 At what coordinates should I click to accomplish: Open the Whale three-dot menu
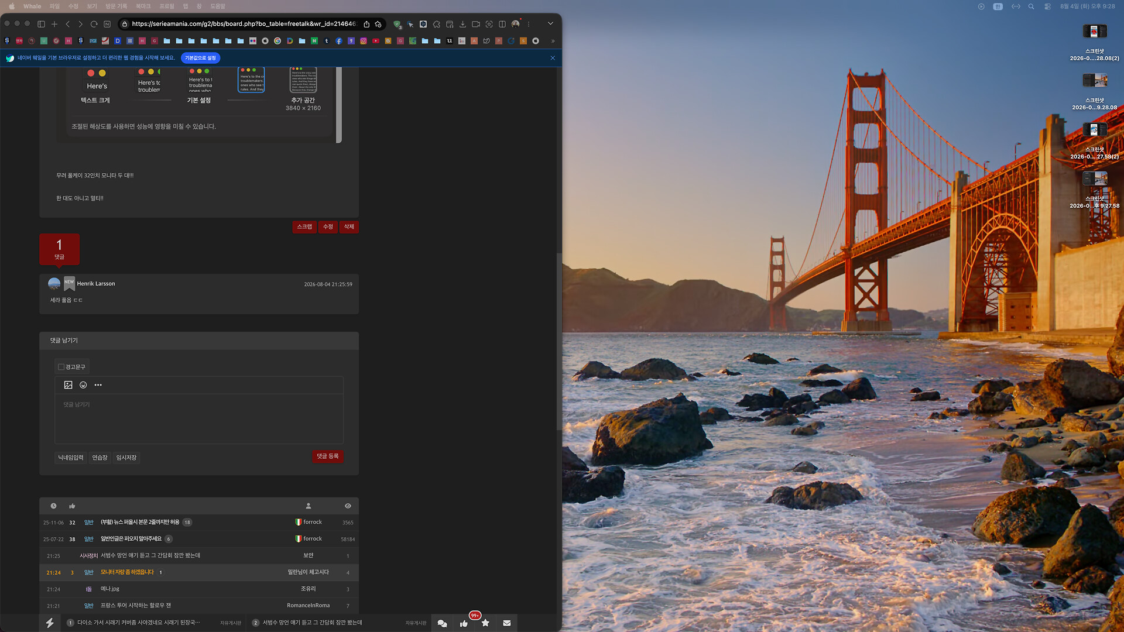coord(529,24)
